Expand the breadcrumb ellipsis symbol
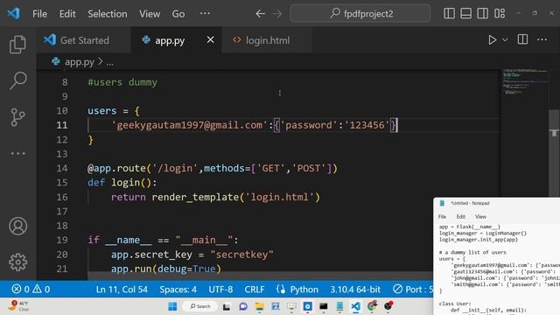560x315 pixels. 109,62
